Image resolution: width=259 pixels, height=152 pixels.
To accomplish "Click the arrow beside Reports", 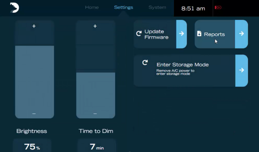I will (x=241, y=34).
